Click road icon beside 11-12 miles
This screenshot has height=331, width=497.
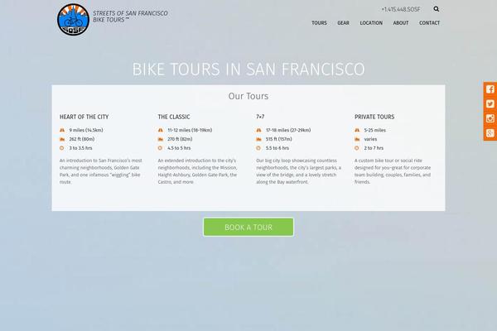[161, 130]
